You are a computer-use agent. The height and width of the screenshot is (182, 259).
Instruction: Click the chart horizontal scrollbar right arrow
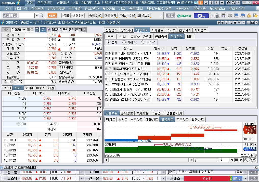pyautogui.click(x=191, y=160)
